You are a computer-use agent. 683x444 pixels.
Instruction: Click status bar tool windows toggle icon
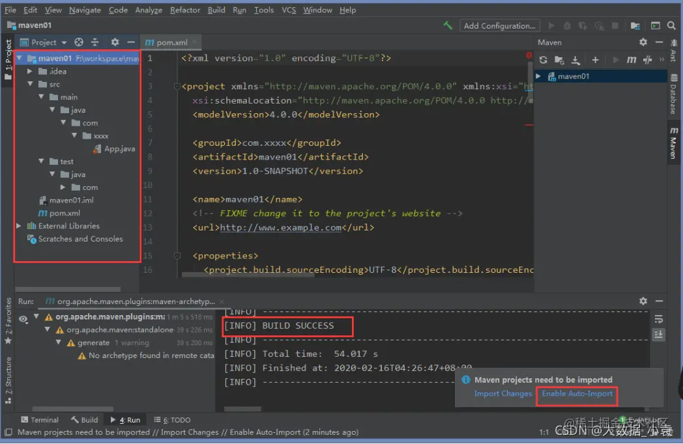tap(8, 432)
